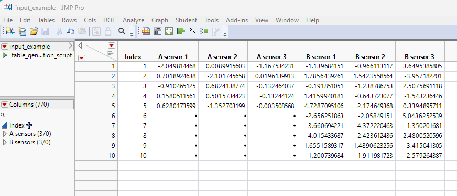Open the columns red triangle in table corner

tap(112, 45)
